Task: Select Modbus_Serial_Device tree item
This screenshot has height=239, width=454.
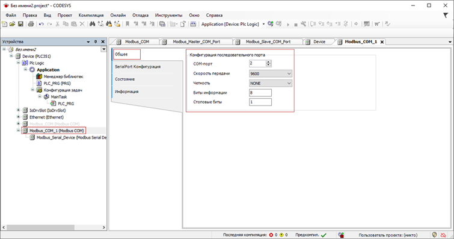Action: tap(71, 137)
